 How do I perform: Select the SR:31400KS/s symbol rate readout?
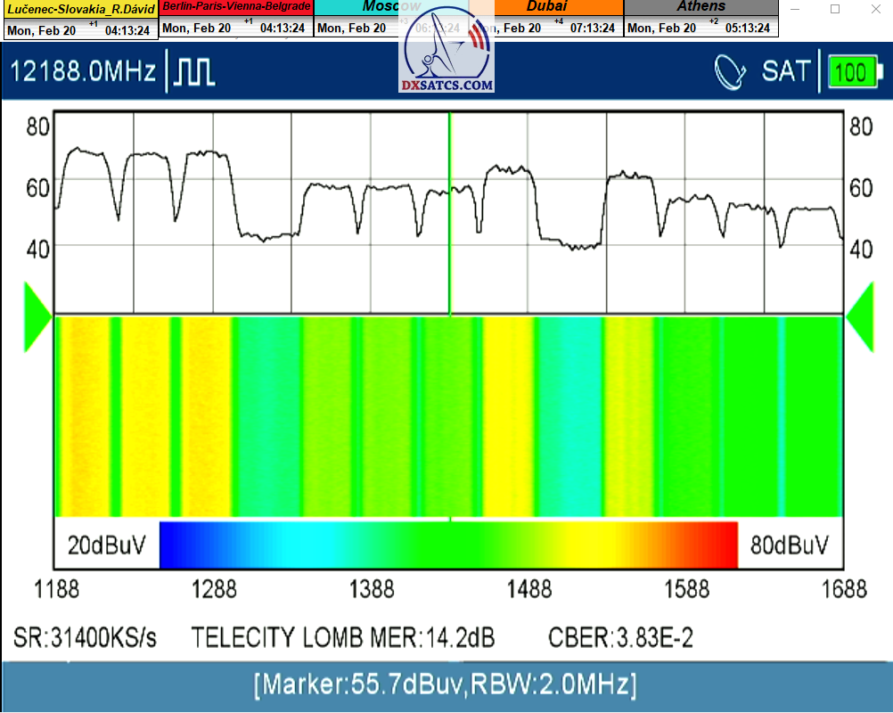[86, 638]
